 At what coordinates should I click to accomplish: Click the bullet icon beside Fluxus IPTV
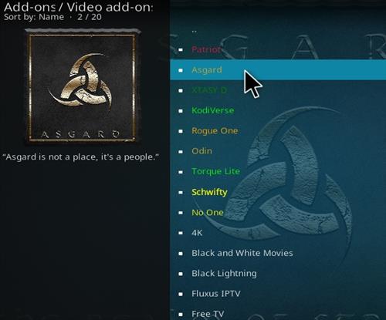tap(181, 294)
